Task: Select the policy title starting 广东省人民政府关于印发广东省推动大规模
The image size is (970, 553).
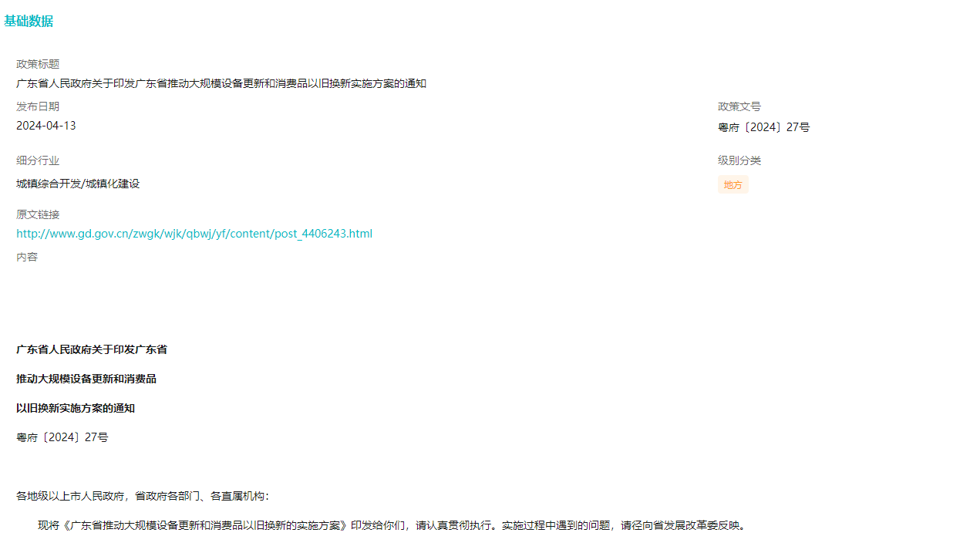Action: [221, 83]
